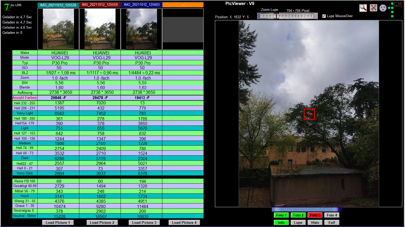
Task: Click the Neutral - Mittel row label
Action: click(25, 216)
